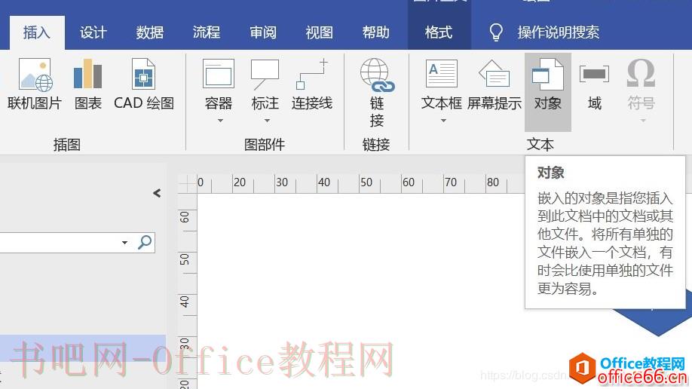Click the lightbulb Tell Me icon
The width and height of the screenshot is (692, 389).
pos(496,32)
